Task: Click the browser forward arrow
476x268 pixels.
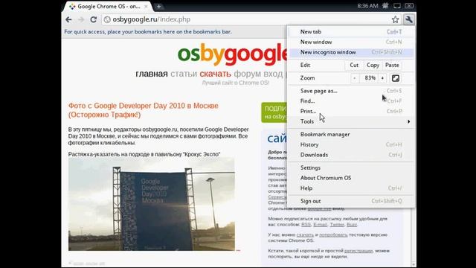Action: pos(81,19)
